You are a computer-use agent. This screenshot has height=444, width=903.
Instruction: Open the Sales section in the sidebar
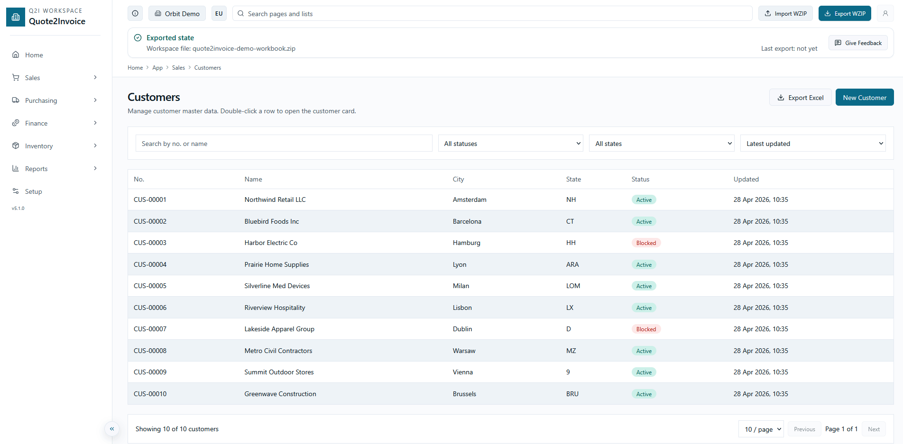pyautogui.click(x=32, y=77)
